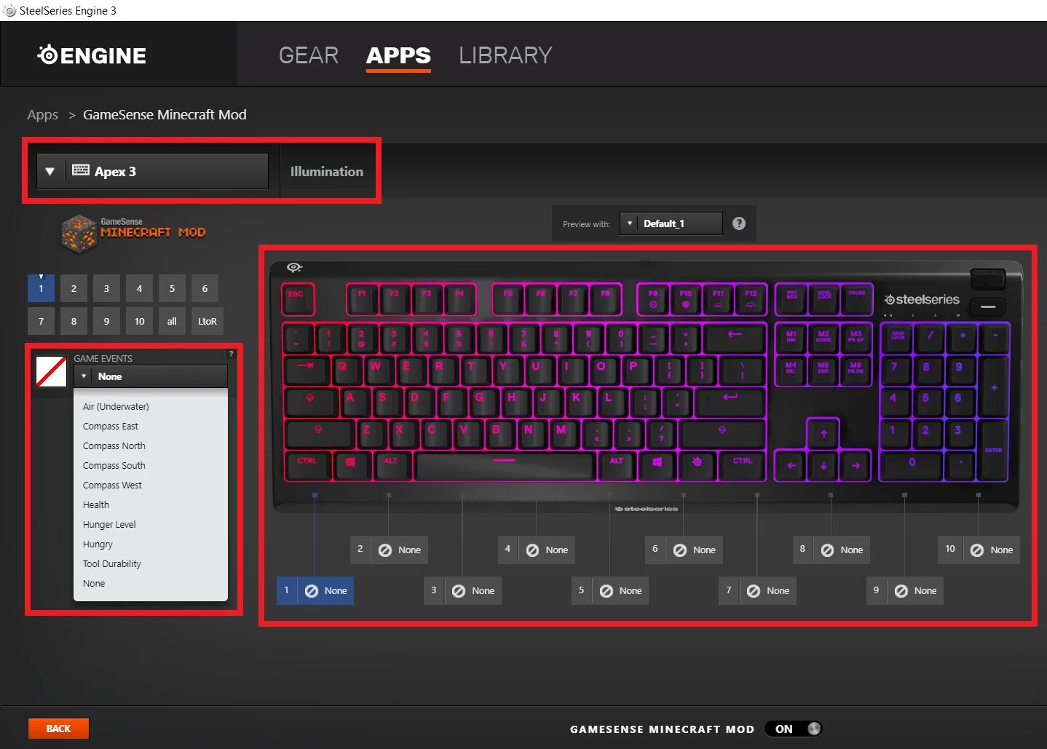Open the Preview with Default_1 dropdown

pos(671,223)
